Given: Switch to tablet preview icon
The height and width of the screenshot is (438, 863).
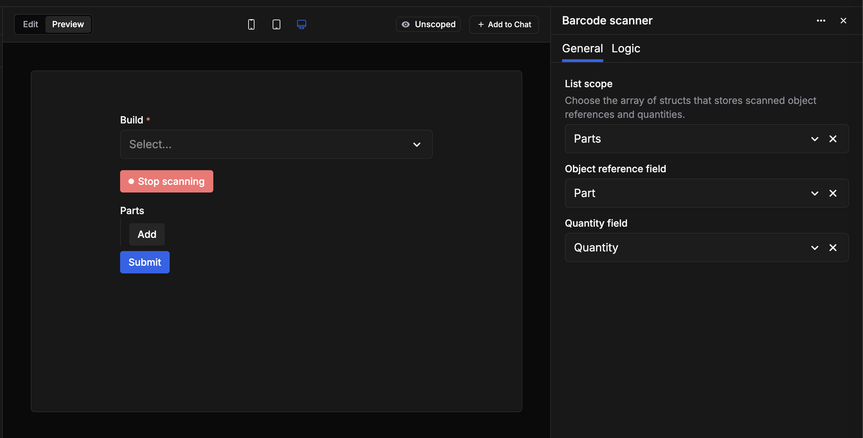Looking at the screenshot, I should pos(276,24).
